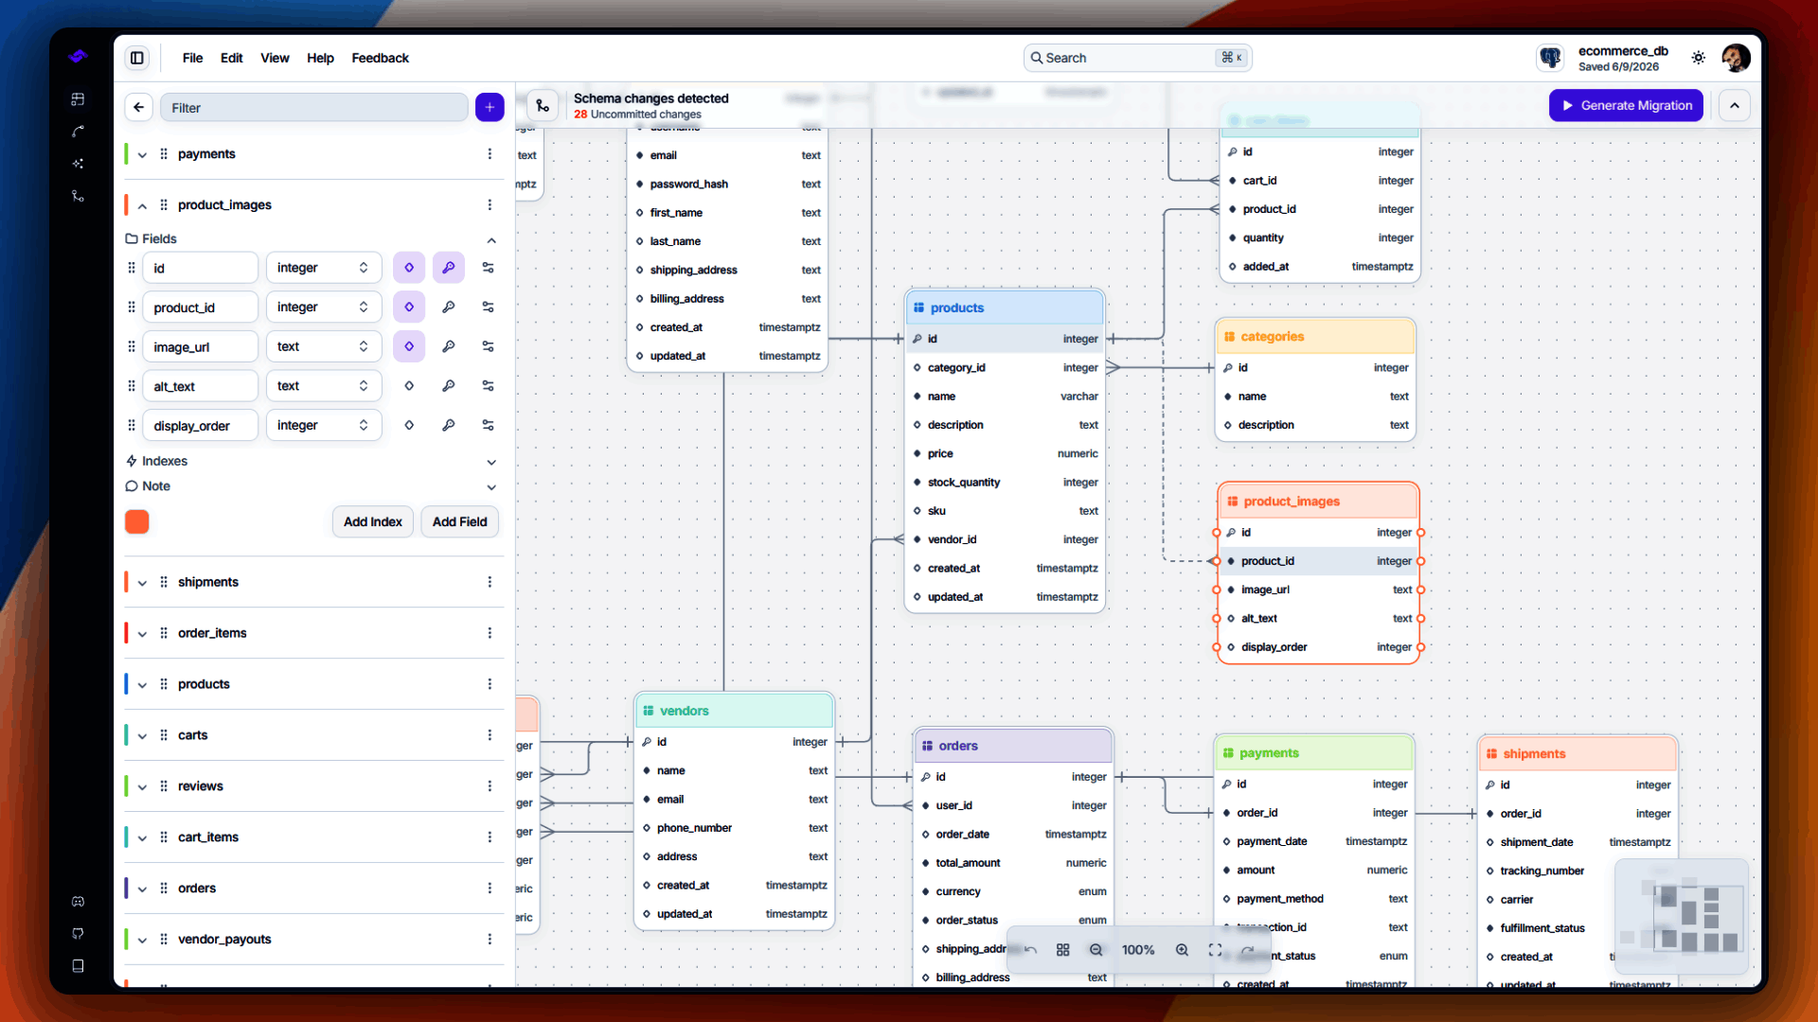The width and height of the screenshot is (1818, 1022).
Task: Open type dropdown for image_url field
Action: (x=323, y=346)
